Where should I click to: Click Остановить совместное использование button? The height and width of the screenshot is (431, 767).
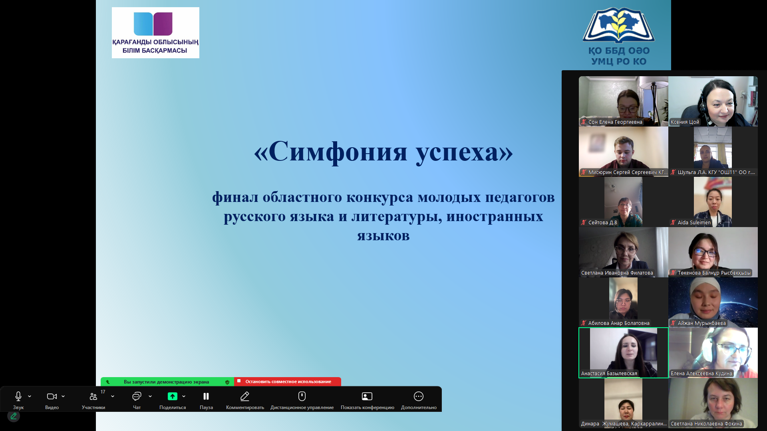coord(288,382)
